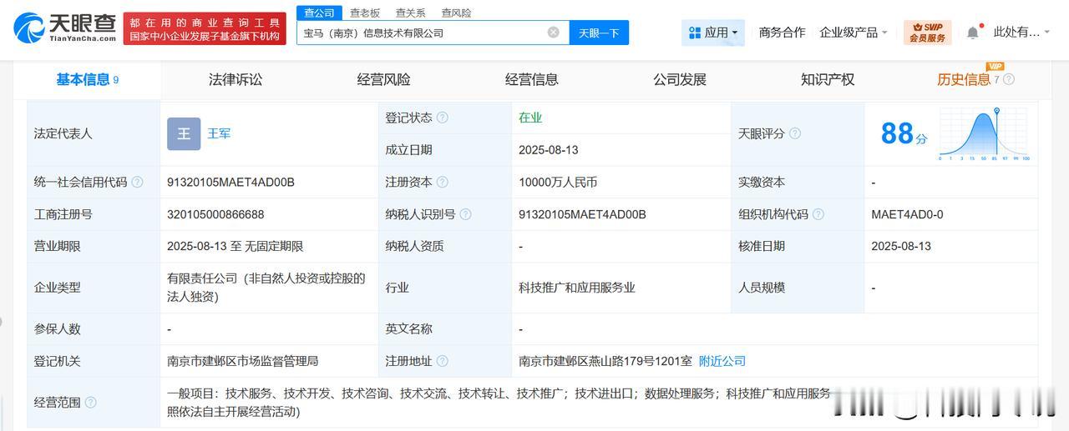
Task: Click the help icon beside 组织机构代码
Action: [x=818, y=214]
